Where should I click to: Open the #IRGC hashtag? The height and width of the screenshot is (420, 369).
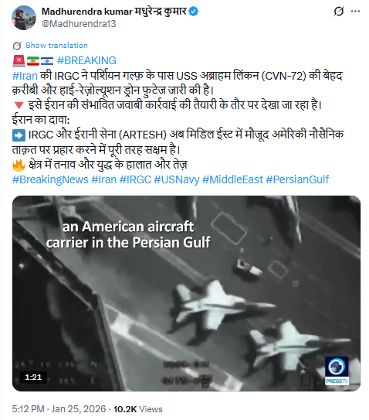click(135, 179)
